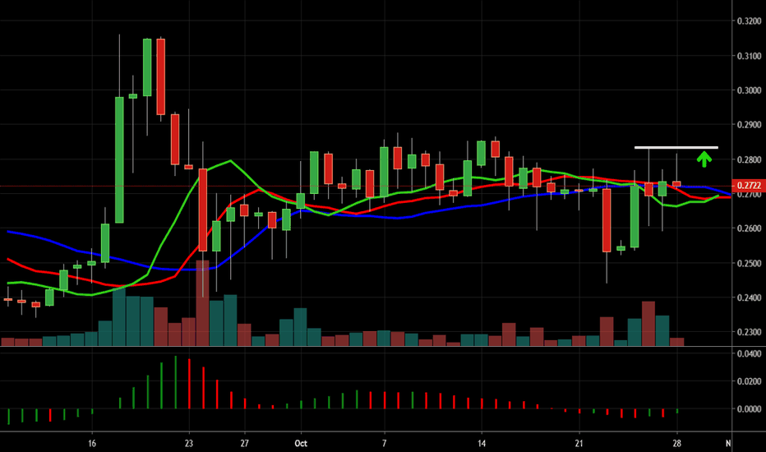Click the Oct label on time axis
The height and width of the screenshot is (452, 766).
(301, 444)
